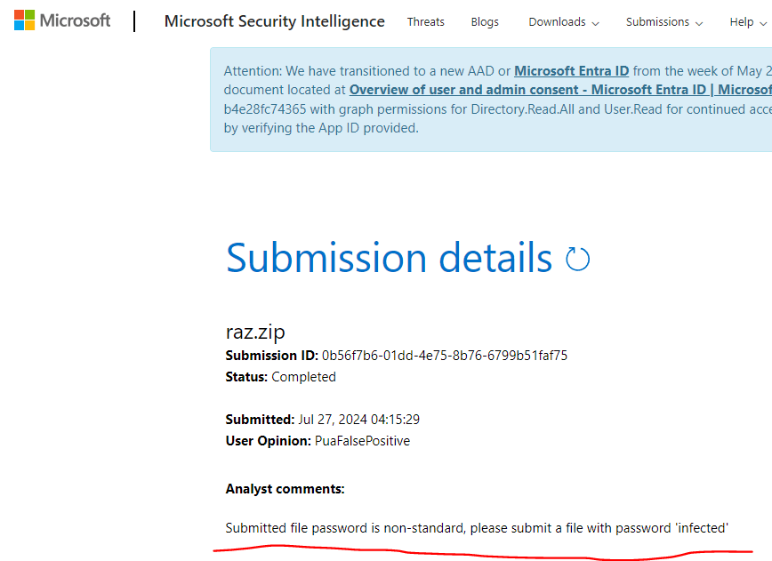Click the Submission ID value text
The image size is (772, 561).
[x=445, y=356]
